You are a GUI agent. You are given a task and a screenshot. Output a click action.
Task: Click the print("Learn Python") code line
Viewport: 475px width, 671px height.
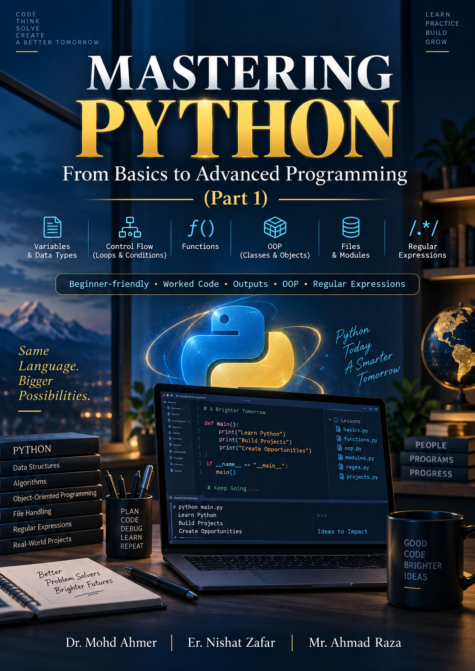tap(252, 432)
